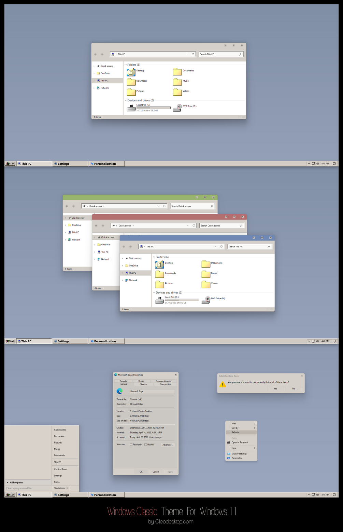The width and height of the screenshot is (343, 532).
Task: Select DVD Drive (D:) icon in blue-titled window
Action: (206, 300)
